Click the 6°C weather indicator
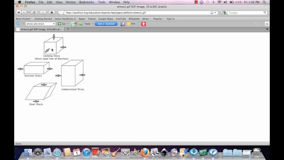 coord(131,24)
